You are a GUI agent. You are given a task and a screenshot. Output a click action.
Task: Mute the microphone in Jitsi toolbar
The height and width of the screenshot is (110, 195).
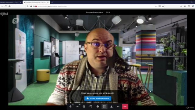point(70,107)
